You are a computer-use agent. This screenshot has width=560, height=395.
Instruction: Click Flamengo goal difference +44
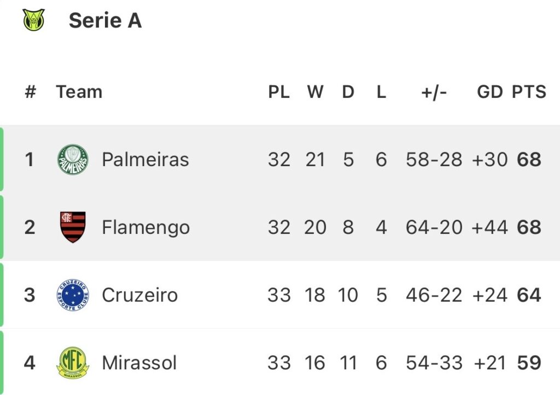(489, 227)
